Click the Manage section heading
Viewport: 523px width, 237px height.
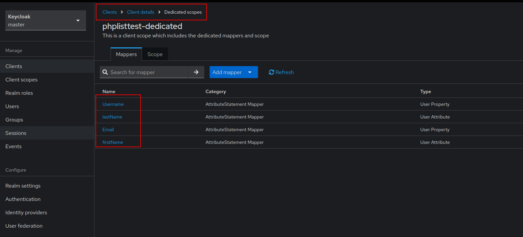[14, 50]
